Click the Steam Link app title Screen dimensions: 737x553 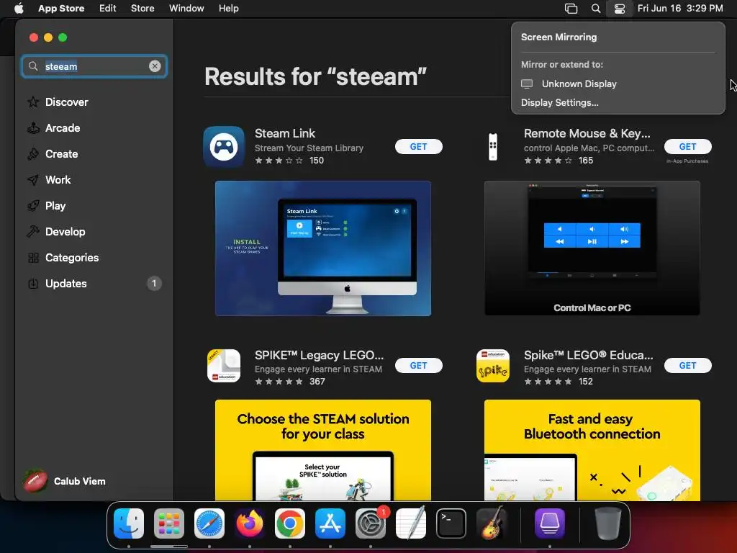tap(285, 133)
